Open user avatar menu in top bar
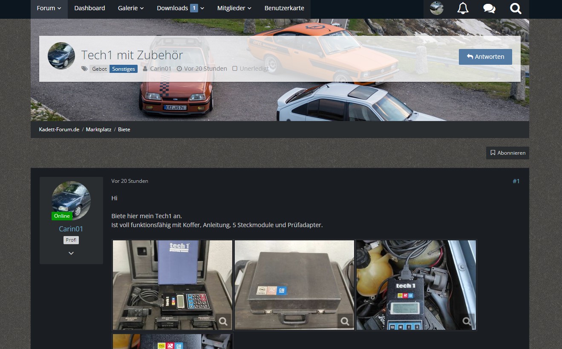 [437, 9]
